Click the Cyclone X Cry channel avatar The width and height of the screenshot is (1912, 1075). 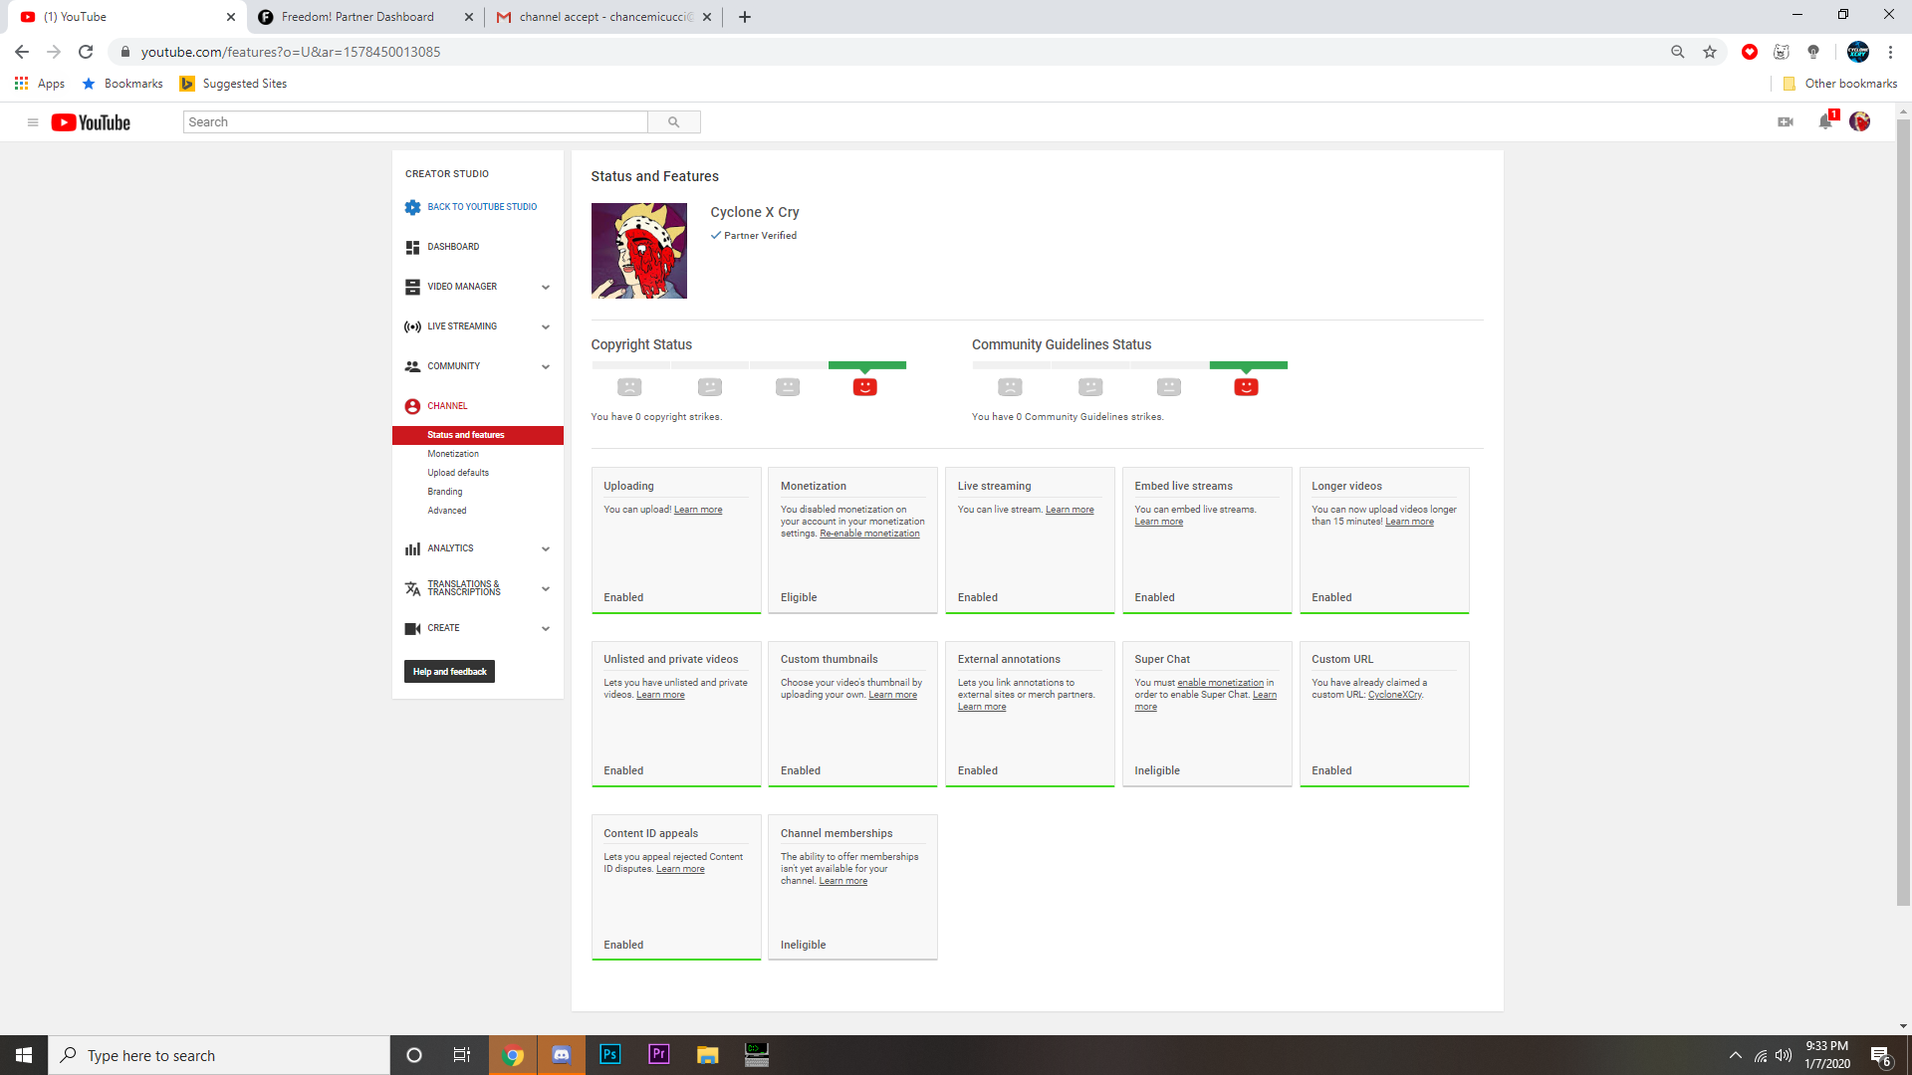[638, 251]
